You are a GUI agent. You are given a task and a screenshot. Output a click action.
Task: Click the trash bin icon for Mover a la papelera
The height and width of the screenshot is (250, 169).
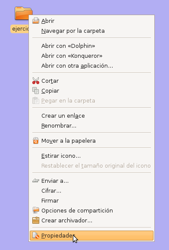[36, 141]
